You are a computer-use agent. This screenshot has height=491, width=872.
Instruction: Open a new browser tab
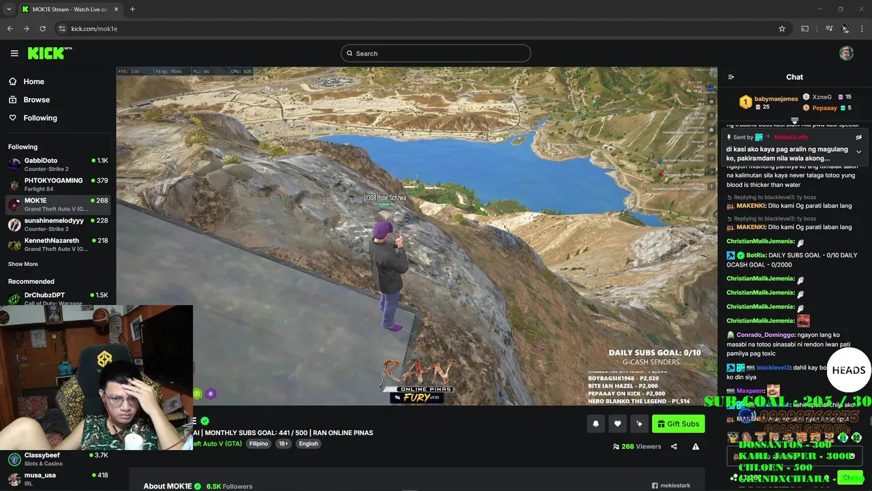point(132,10)
